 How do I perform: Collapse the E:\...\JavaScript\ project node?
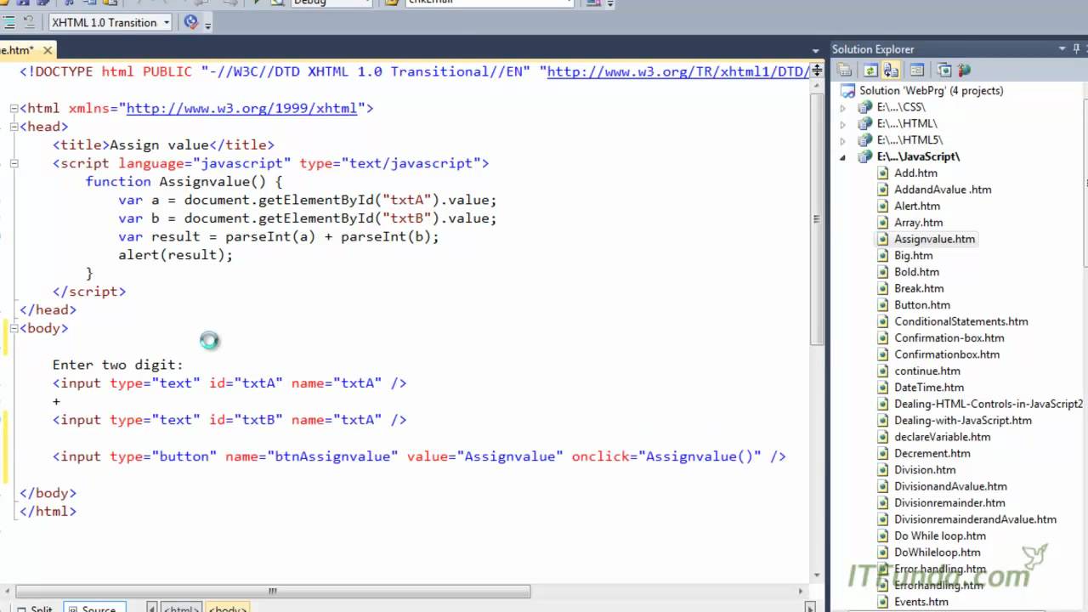click(843, 157)
